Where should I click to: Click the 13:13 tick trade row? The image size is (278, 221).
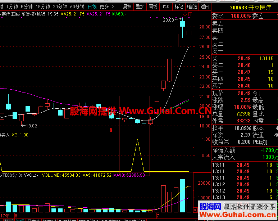[x=245, y=197]
